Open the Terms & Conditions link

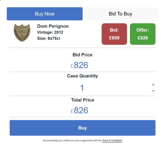[112, 140]
